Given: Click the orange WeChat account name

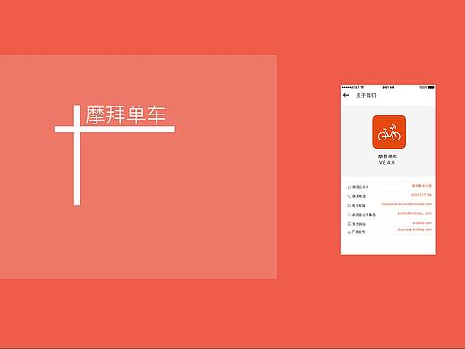Looking at the screenshot, I should tap(422, 186).
